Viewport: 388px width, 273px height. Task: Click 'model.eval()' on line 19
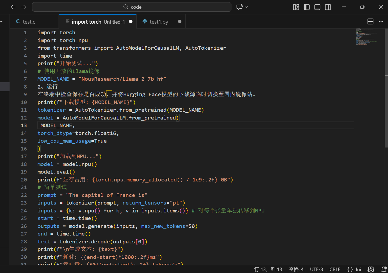pos(56,172)
